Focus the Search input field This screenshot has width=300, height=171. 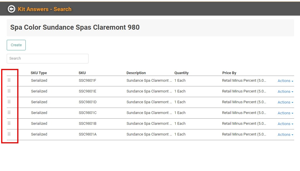[48, 58]
